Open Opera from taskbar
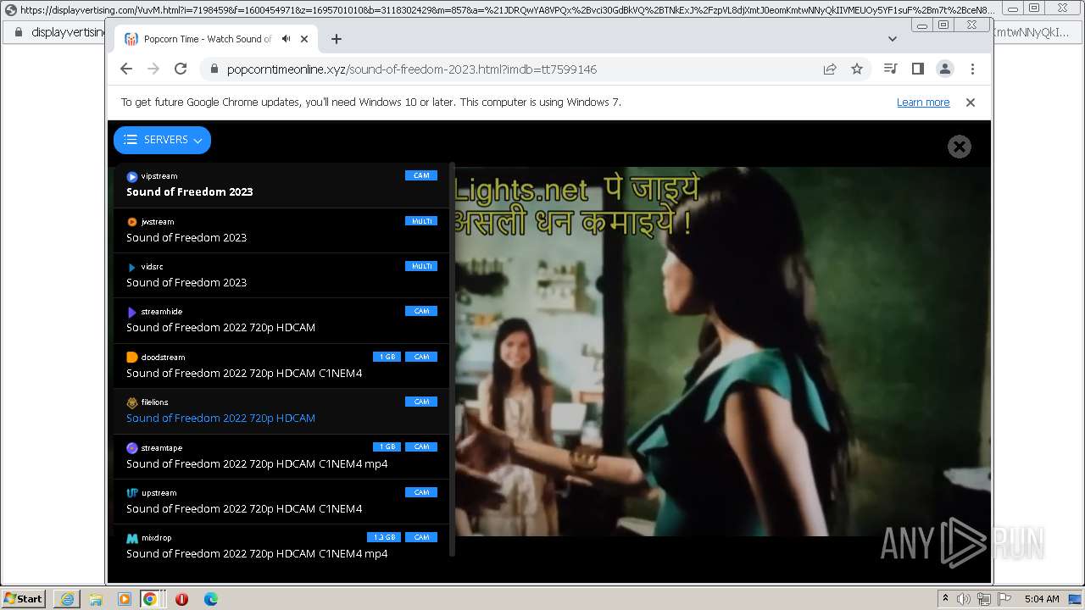 181,599
